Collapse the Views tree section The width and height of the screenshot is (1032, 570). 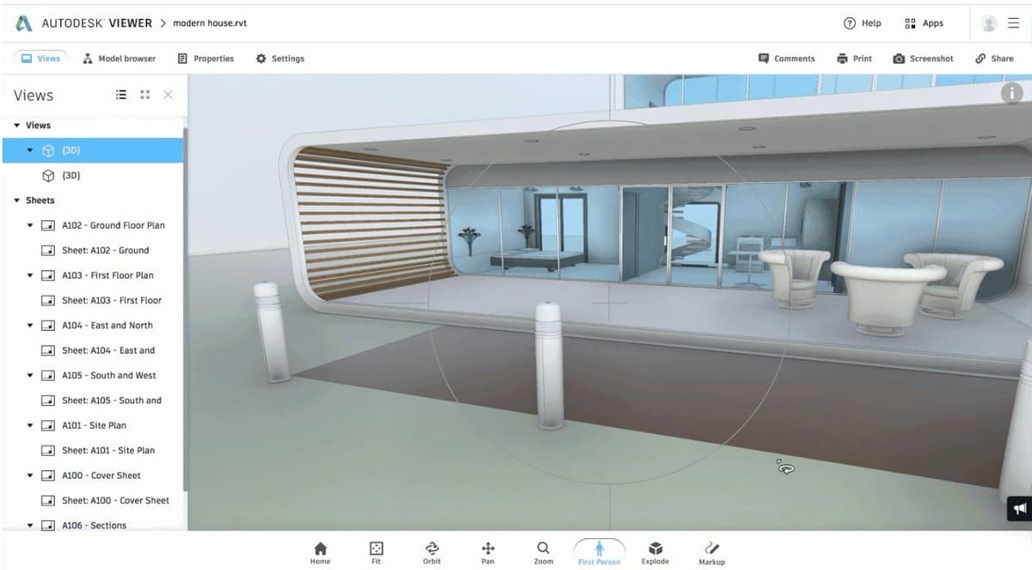click(17, 126)
